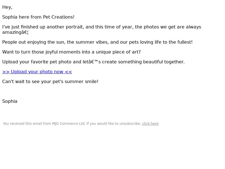Open the 'Upload your photo now' link

(x=37, y=72)
